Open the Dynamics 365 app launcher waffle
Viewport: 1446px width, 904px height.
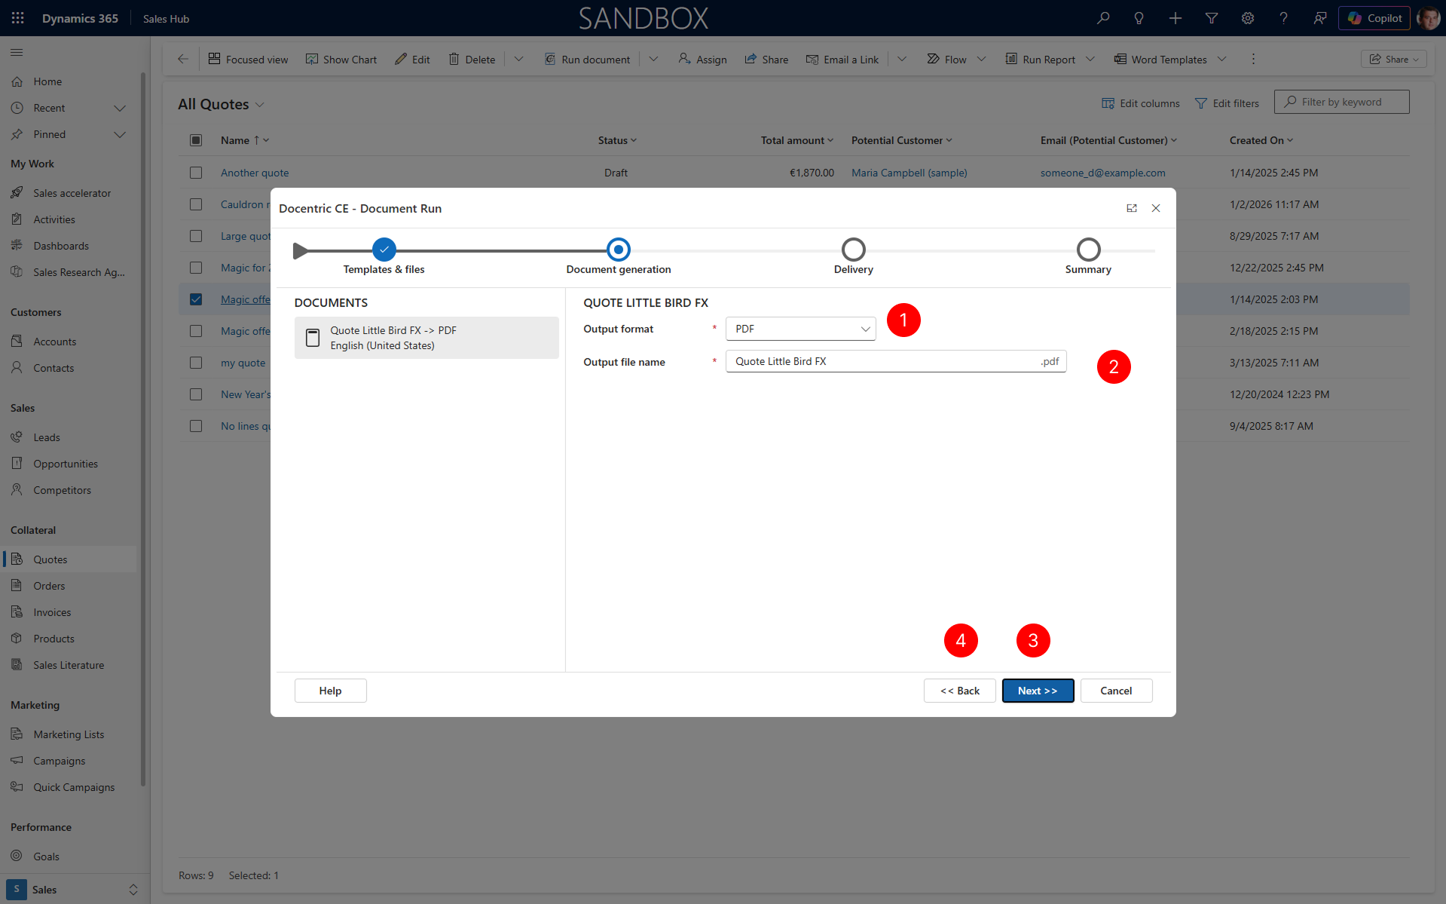18,18
